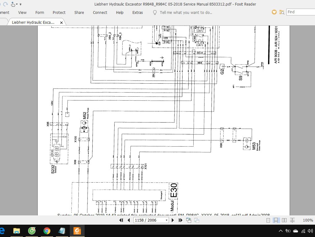315x237 pixels.
Task: Click the X101 connector label
Action: tap(146, 166)
